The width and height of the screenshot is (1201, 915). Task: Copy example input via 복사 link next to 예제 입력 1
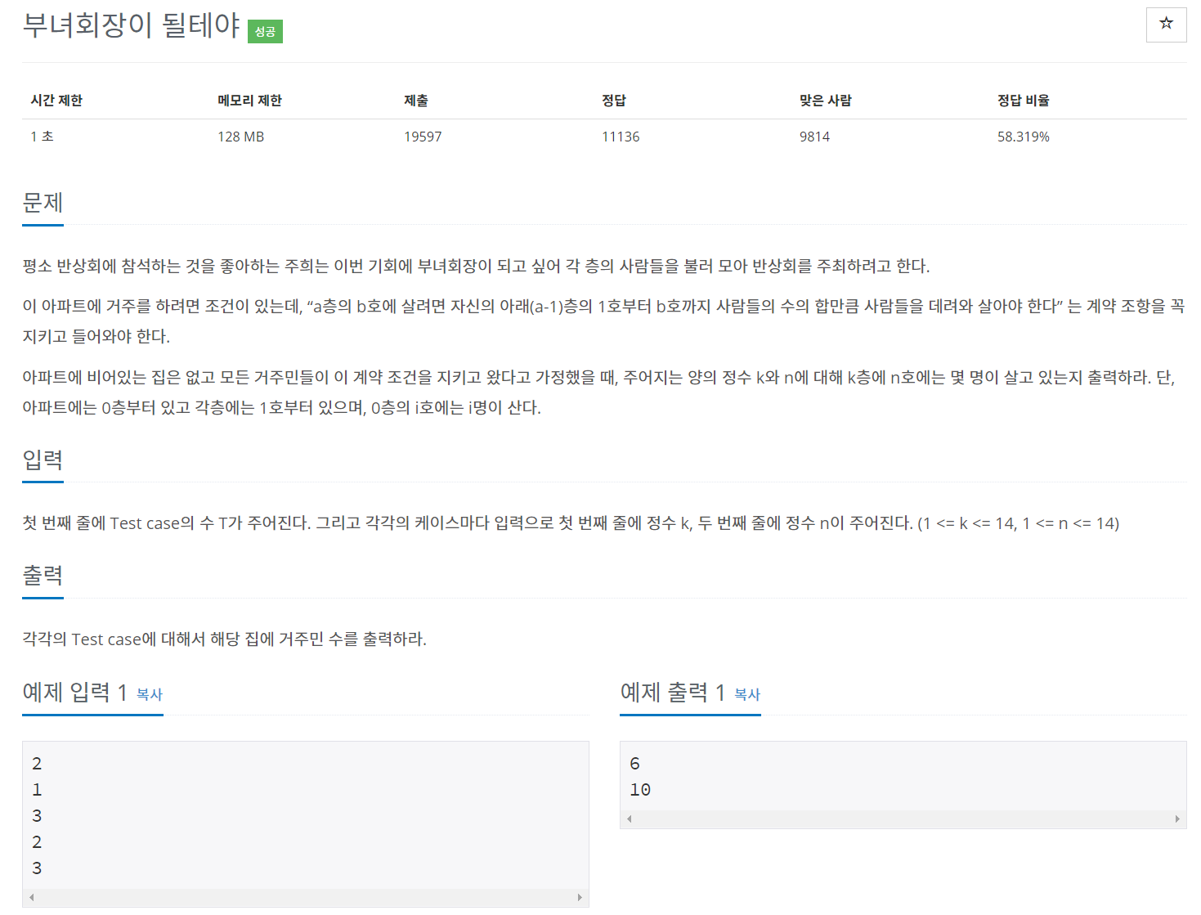(150, 694)
